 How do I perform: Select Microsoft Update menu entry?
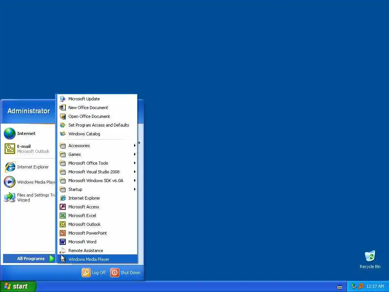tap(97, 99)
